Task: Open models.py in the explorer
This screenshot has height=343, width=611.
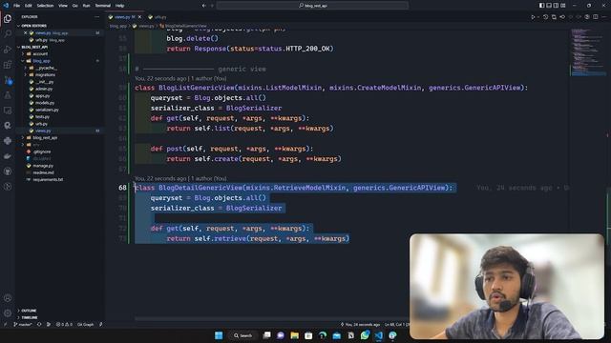Action: pos(45,103)
